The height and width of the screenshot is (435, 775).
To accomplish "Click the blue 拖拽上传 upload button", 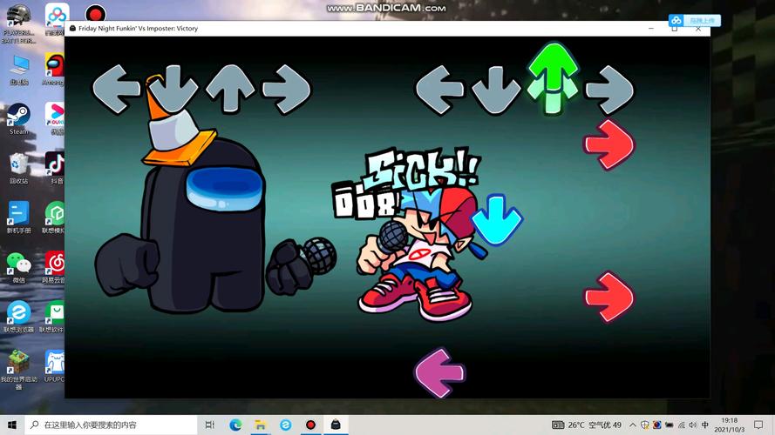I will click(695, 20).
